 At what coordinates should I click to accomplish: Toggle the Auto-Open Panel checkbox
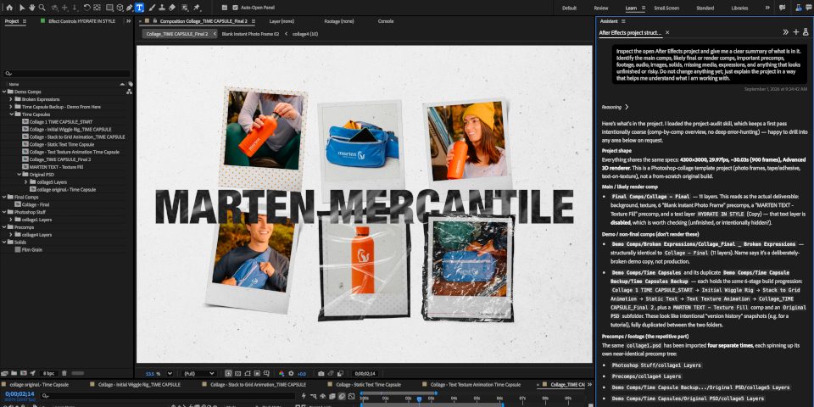pyautogui.click(x=235, y=8)
